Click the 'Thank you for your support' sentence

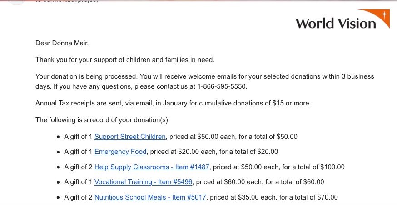point(125,60)
